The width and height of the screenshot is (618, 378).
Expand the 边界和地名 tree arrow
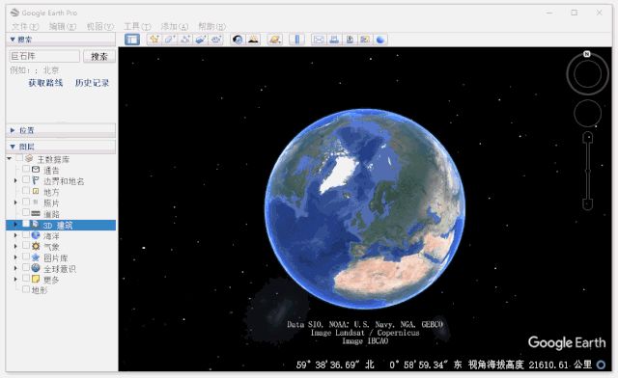point(15,180)
